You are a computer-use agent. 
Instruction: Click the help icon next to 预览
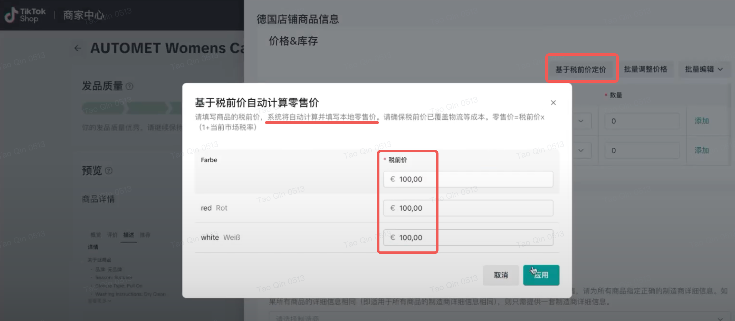point(109,171)
